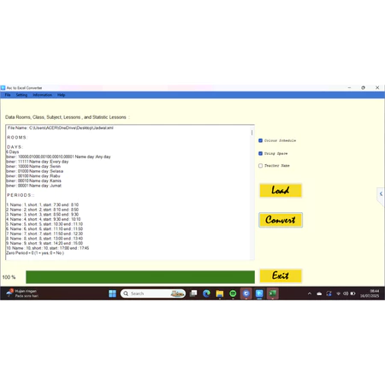Click the yellow Load button

(281, 190)
